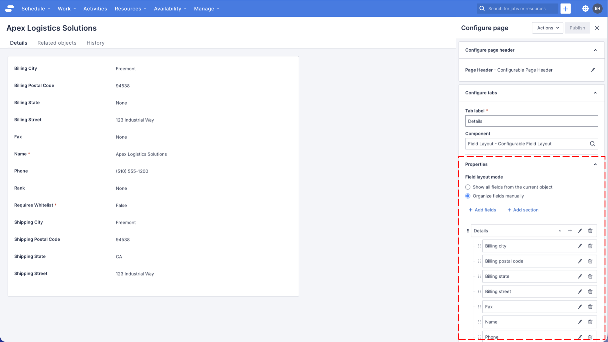Open the Component search magnifier
The height and width of the screenshot is (342, 608).
pyautogui.click(x=592, y=143)
